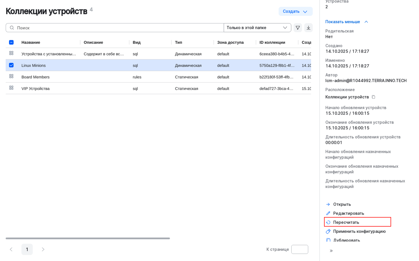Click the filter funnel icon
The image size is (419, 261).
coord(298,28)
